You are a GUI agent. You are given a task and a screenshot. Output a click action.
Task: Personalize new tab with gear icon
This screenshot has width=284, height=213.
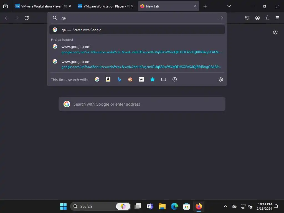click(x=275, y=32)
